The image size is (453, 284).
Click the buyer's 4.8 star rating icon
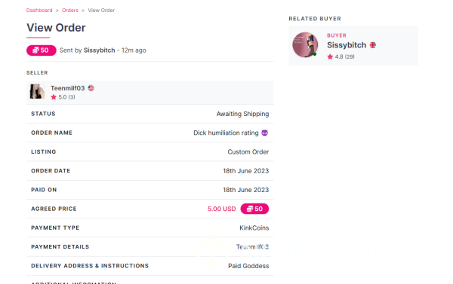[x=330, y=56]
